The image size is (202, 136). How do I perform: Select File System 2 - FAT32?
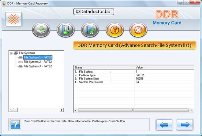tap(38, 62)
